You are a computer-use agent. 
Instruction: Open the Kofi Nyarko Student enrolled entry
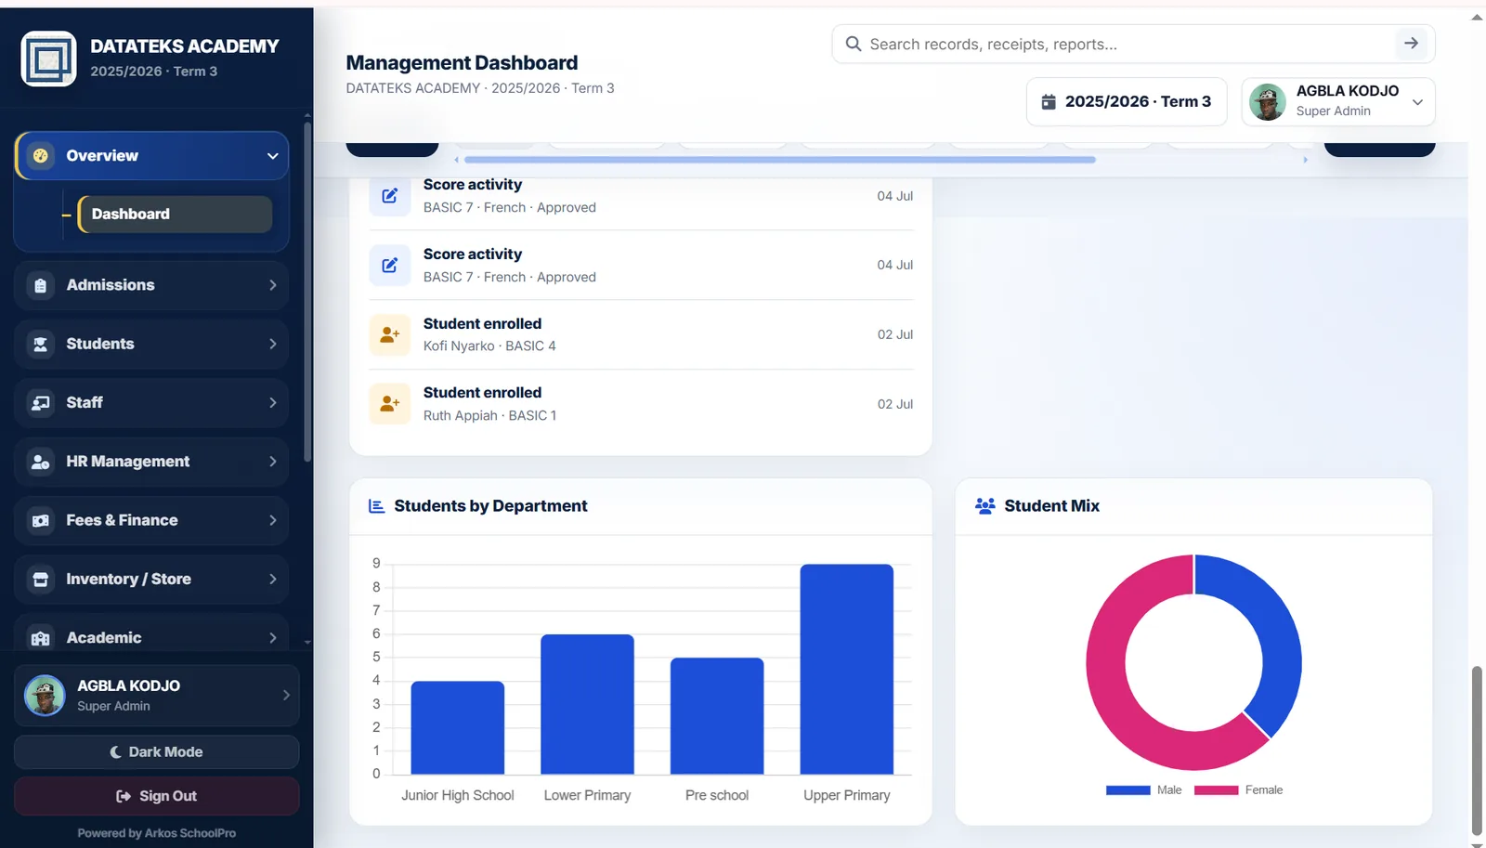[641, 334]
